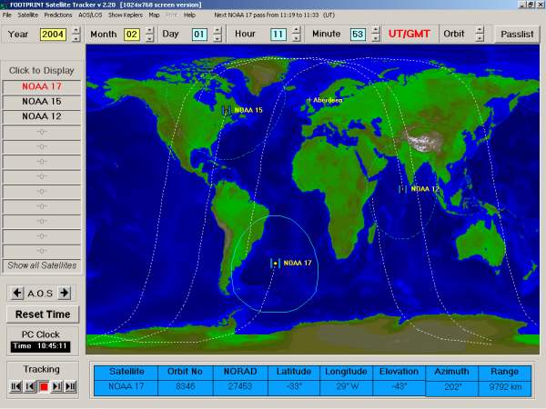Image resolution: width=546 pixels, height=409 pixels.
Task: Open the Satellite menu
Action: [x=28, y=15]
